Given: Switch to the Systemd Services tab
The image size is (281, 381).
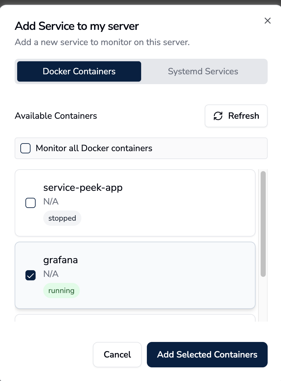Looking at the screenshot, I should tap(203, 71).
